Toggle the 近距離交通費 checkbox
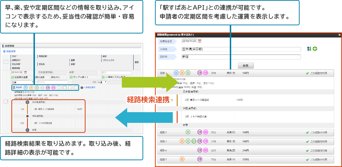The width and height of the screenshot is (342, 167). 12,77
